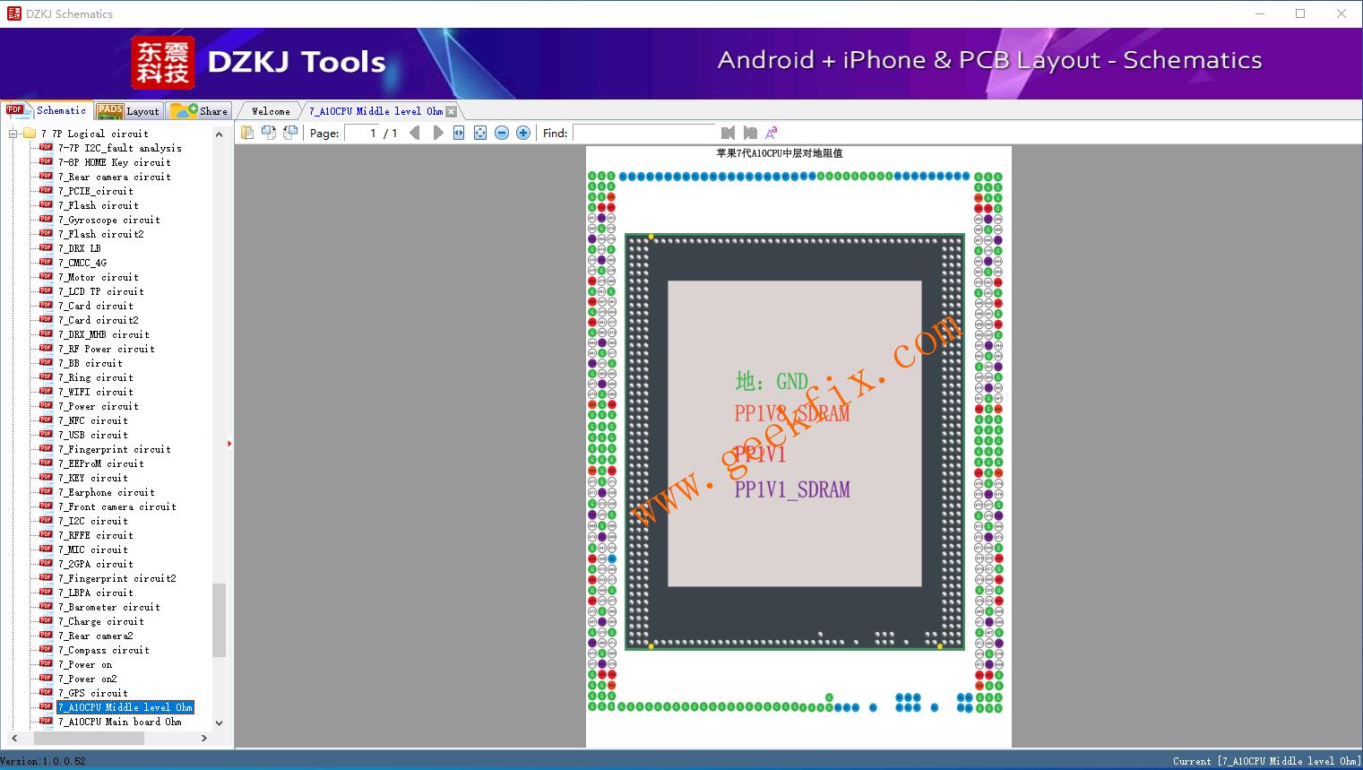Click the folder icon of 7 7P Logical circuit
This screenshot has width=1363, height=770.
click(30, 134)
